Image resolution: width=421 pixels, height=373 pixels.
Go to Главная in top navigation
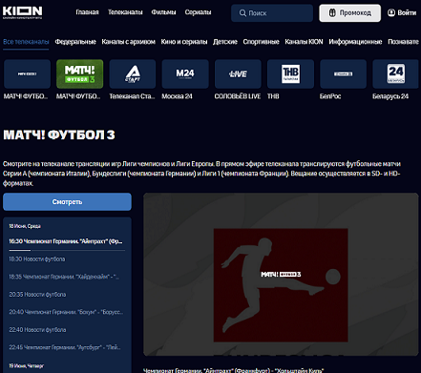87,12
